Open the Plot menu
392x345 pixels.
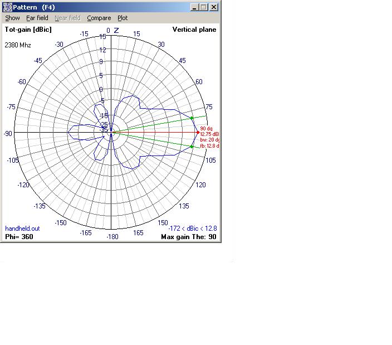[122, 18]
